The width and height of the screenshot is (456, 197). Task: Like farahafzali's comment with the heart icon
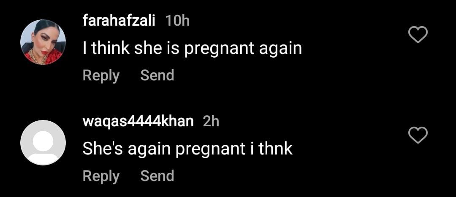(418, 35)
